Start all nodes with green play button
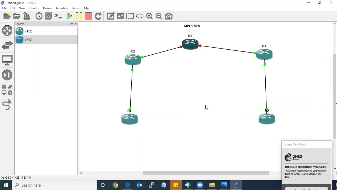 [69, 16]
